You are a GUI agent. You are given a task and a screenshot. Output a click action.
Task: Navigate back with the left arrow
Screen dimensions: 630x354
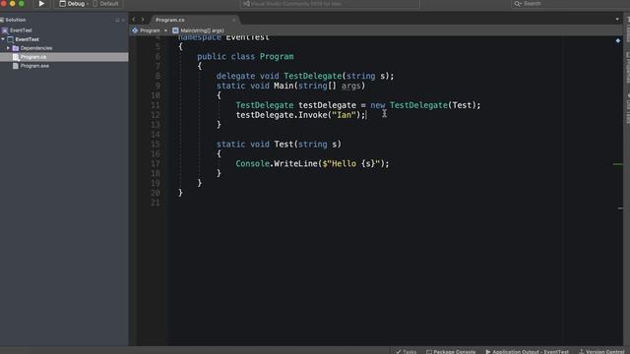coord(134,20)
